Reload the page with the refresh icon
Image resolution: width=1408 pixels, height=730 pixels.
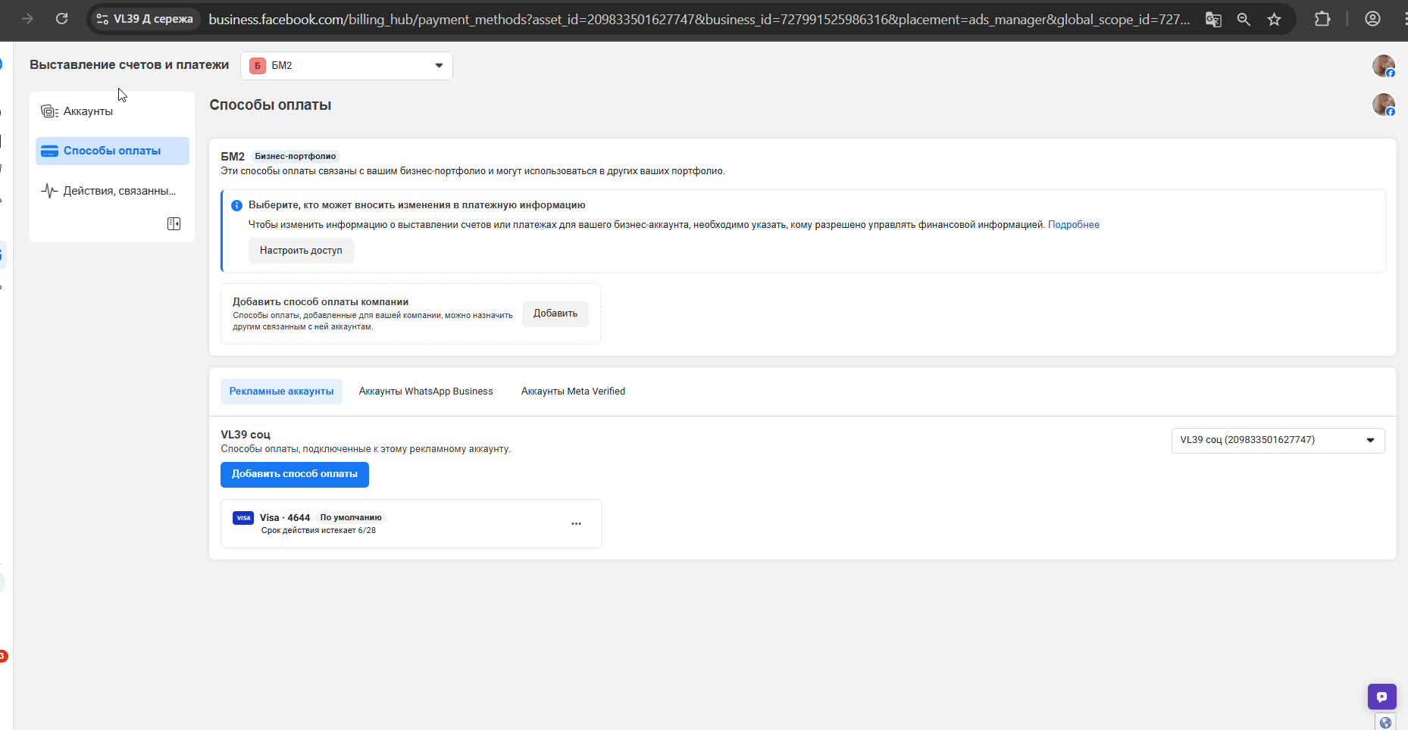[x=62, y=19]
